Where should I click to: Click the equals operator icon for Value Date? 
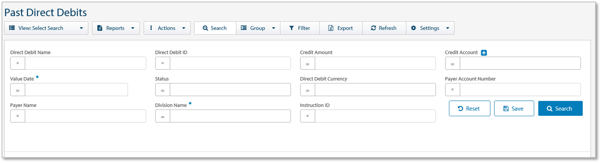18,90
